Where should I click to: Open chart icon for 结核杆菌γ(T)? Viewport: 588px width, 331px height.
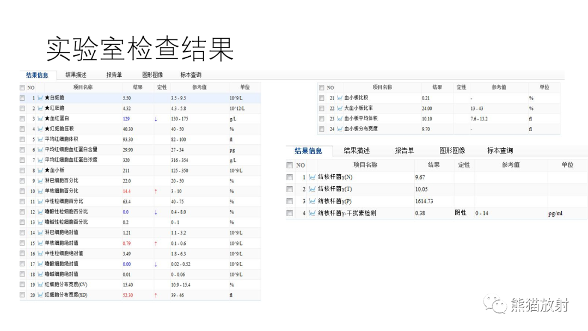pyautogui.click(x=312, y=189)
